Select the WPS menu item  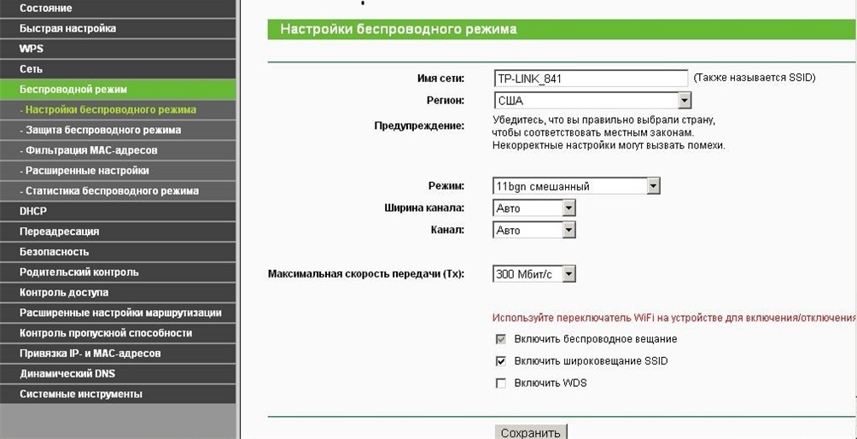coord(118,49)
